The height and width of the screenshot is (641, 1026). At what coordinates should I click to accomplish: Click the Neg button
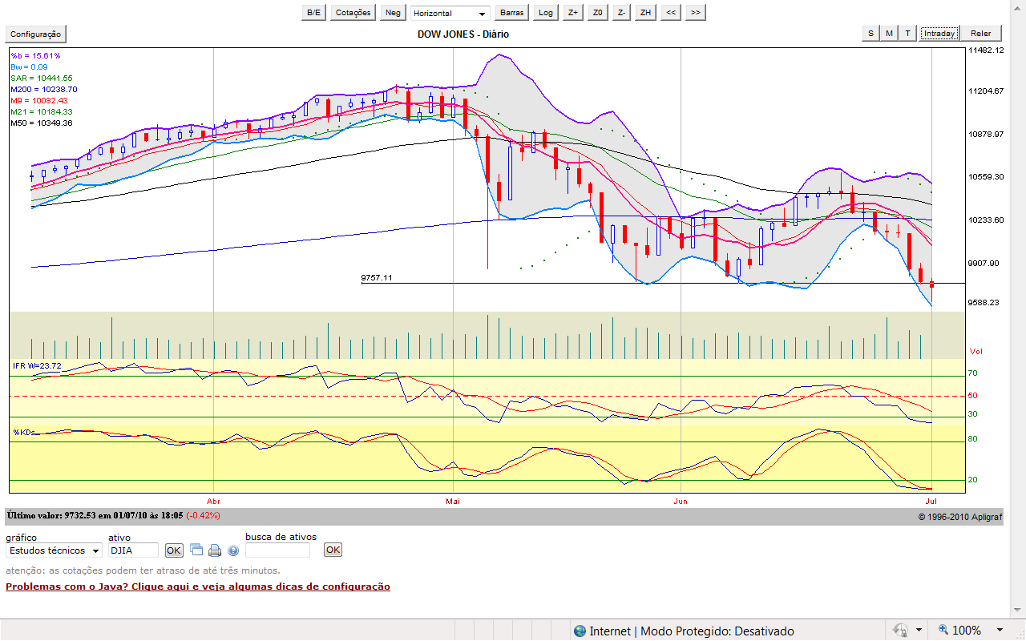[393, 13]
